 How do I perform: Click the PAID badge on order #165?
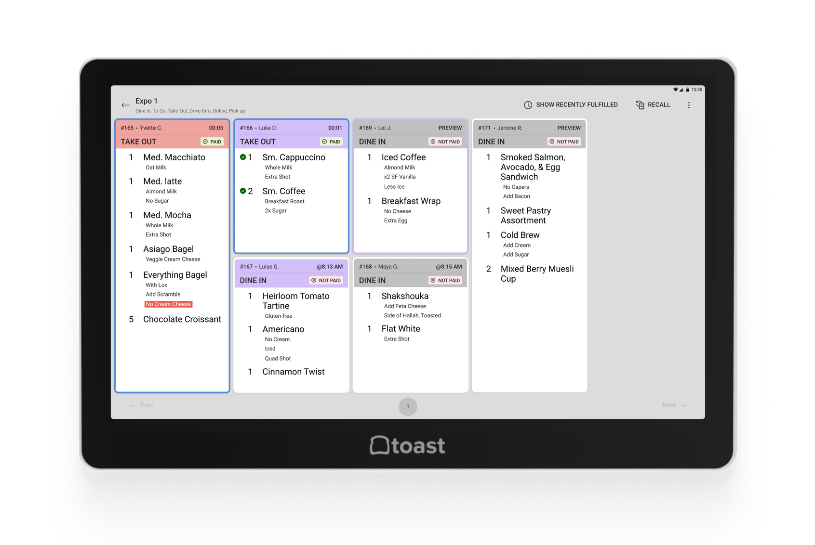coord(212,142)
